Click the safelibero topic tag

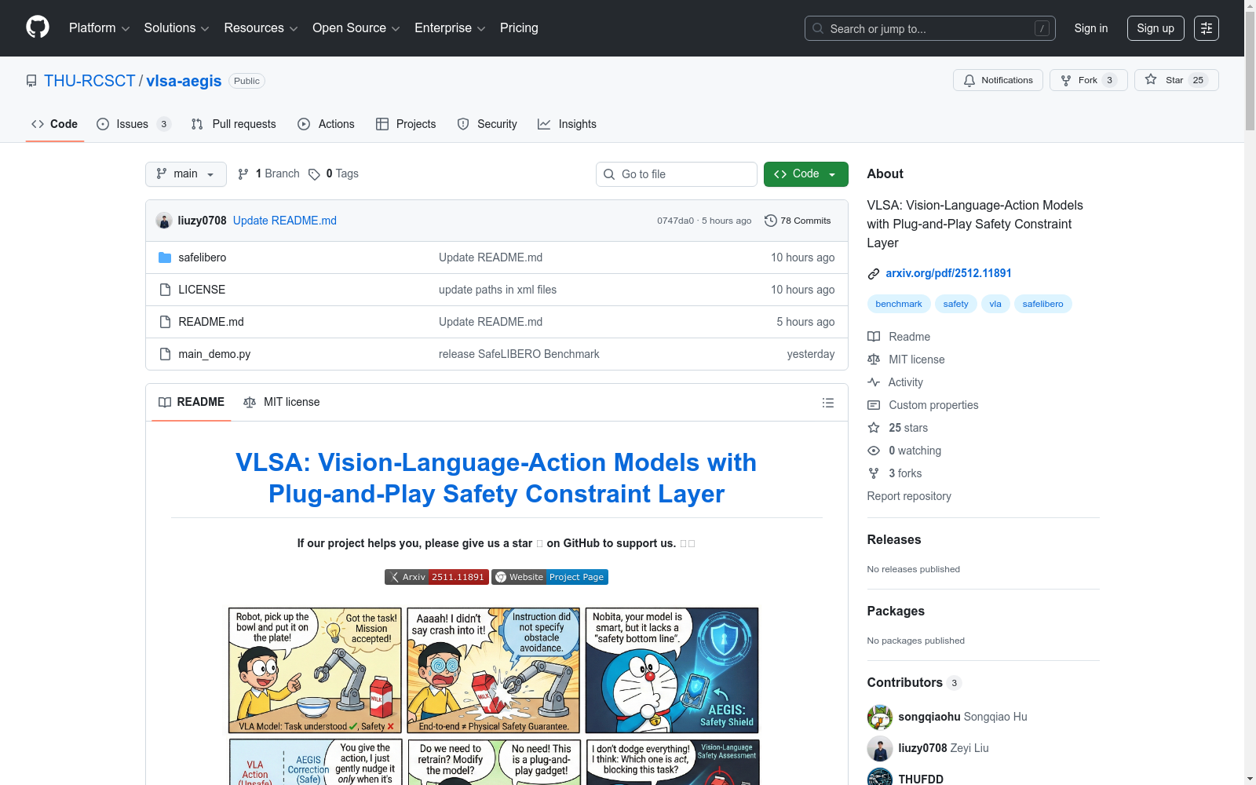(1042, 304)
